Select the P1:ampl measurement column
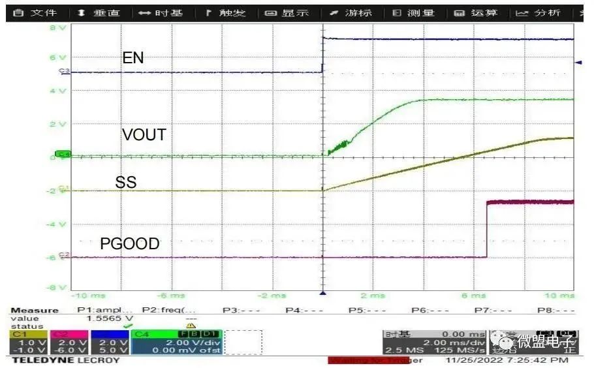 pyautogui.click(x=104, y=310)
